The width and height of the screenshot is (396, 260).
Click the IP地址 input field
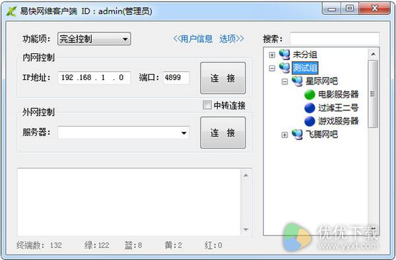[94, 77]
